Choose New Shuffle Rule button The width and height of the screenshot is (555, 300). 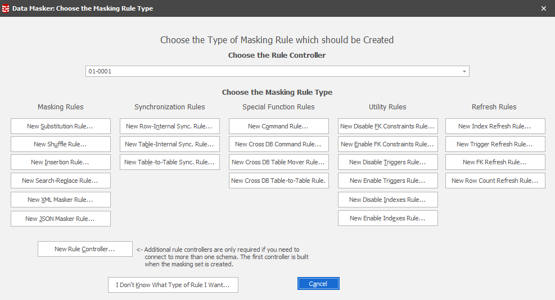[x=60, y=144]
